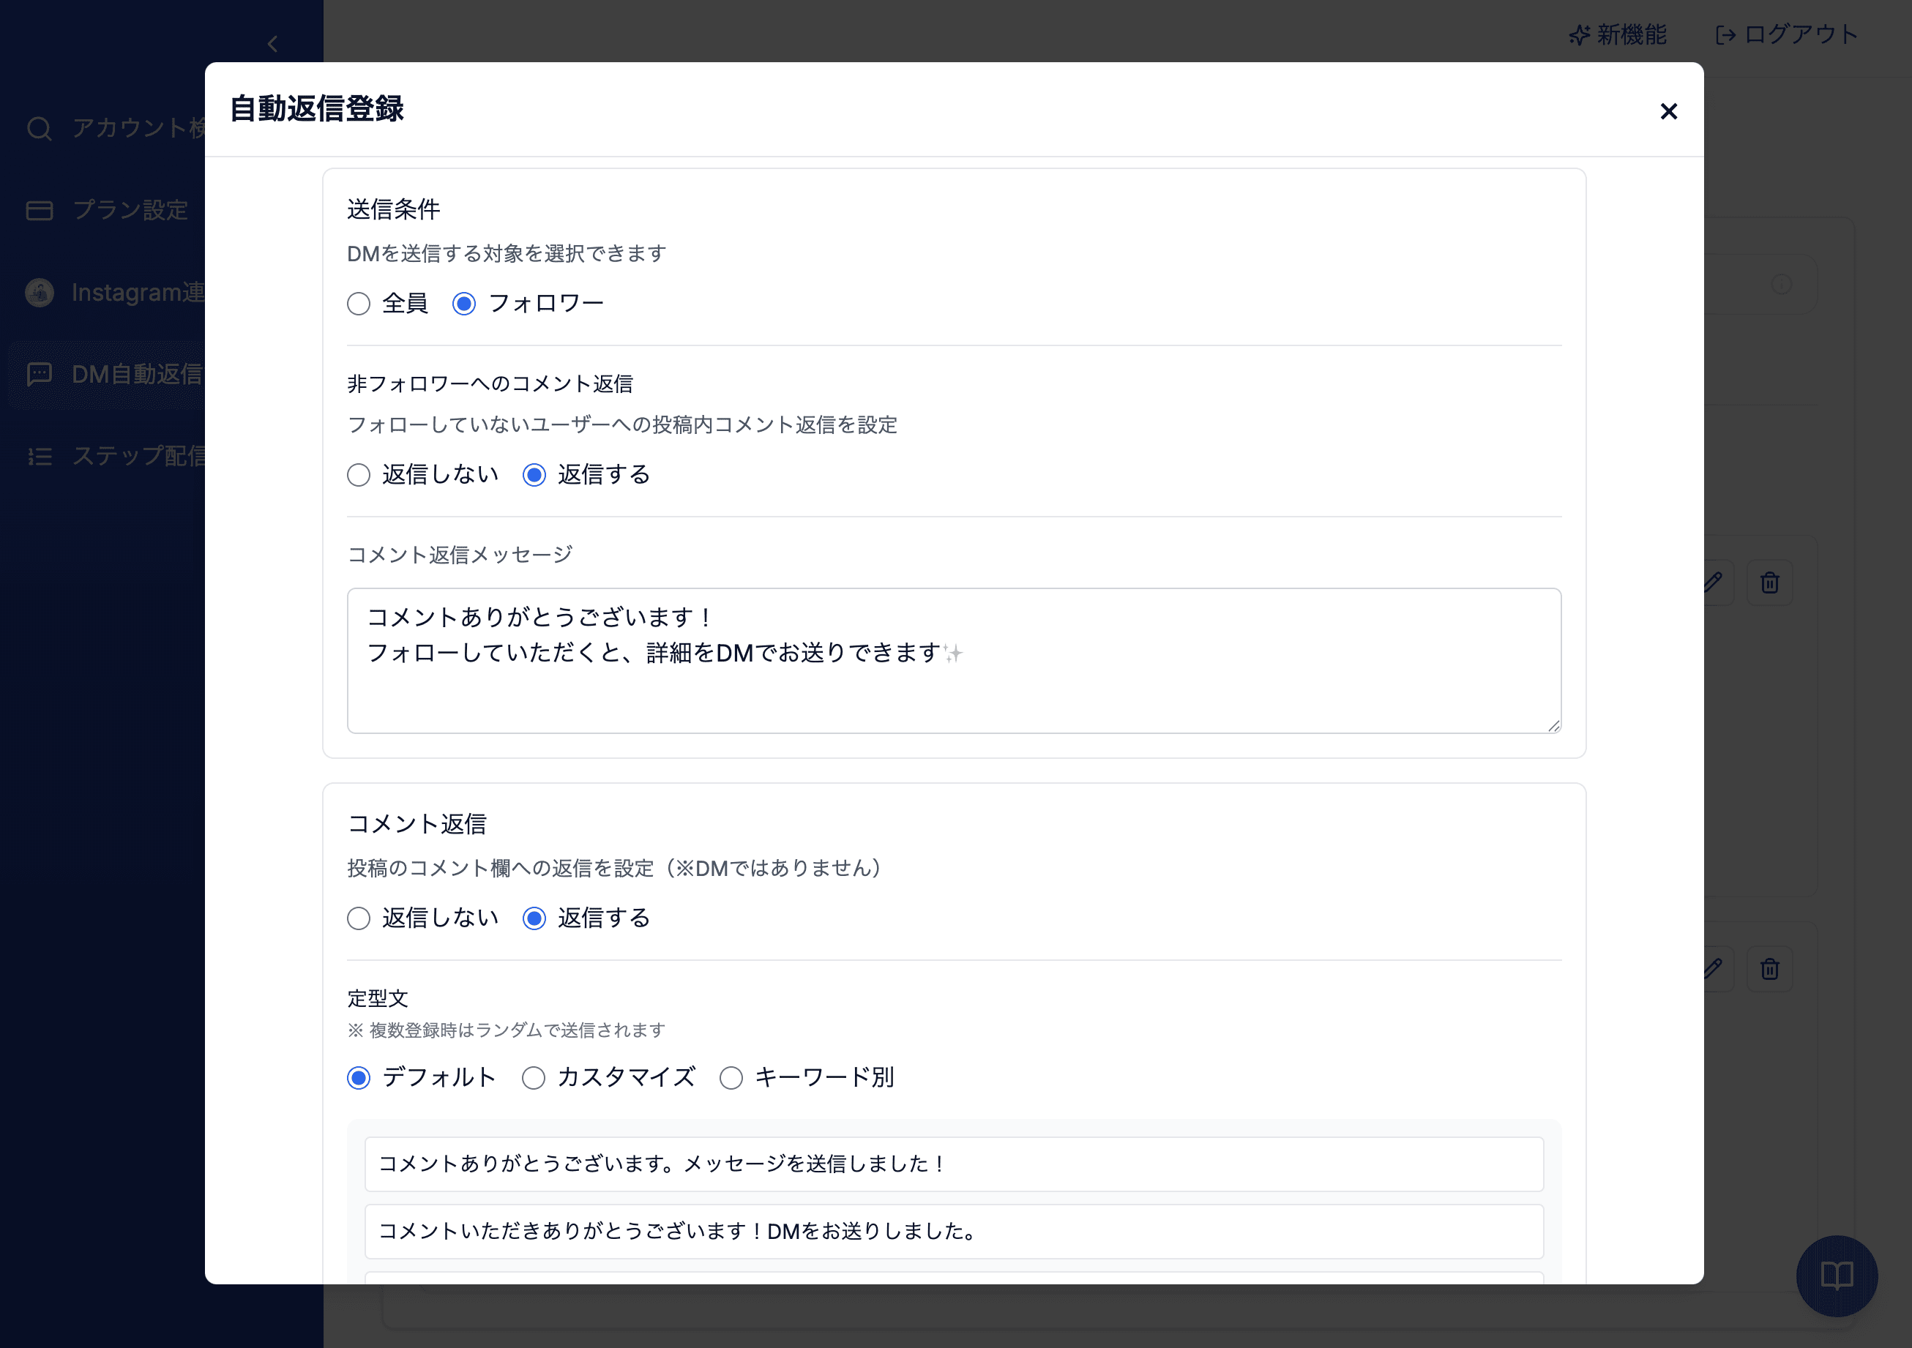Select the カスタマイズ template option
This screenshot has height=1348, width=1912.
coord(534,1078)
